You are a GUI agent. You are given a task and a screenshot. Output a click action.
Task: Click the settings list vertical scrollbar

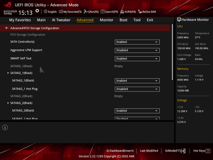point(172,52)
